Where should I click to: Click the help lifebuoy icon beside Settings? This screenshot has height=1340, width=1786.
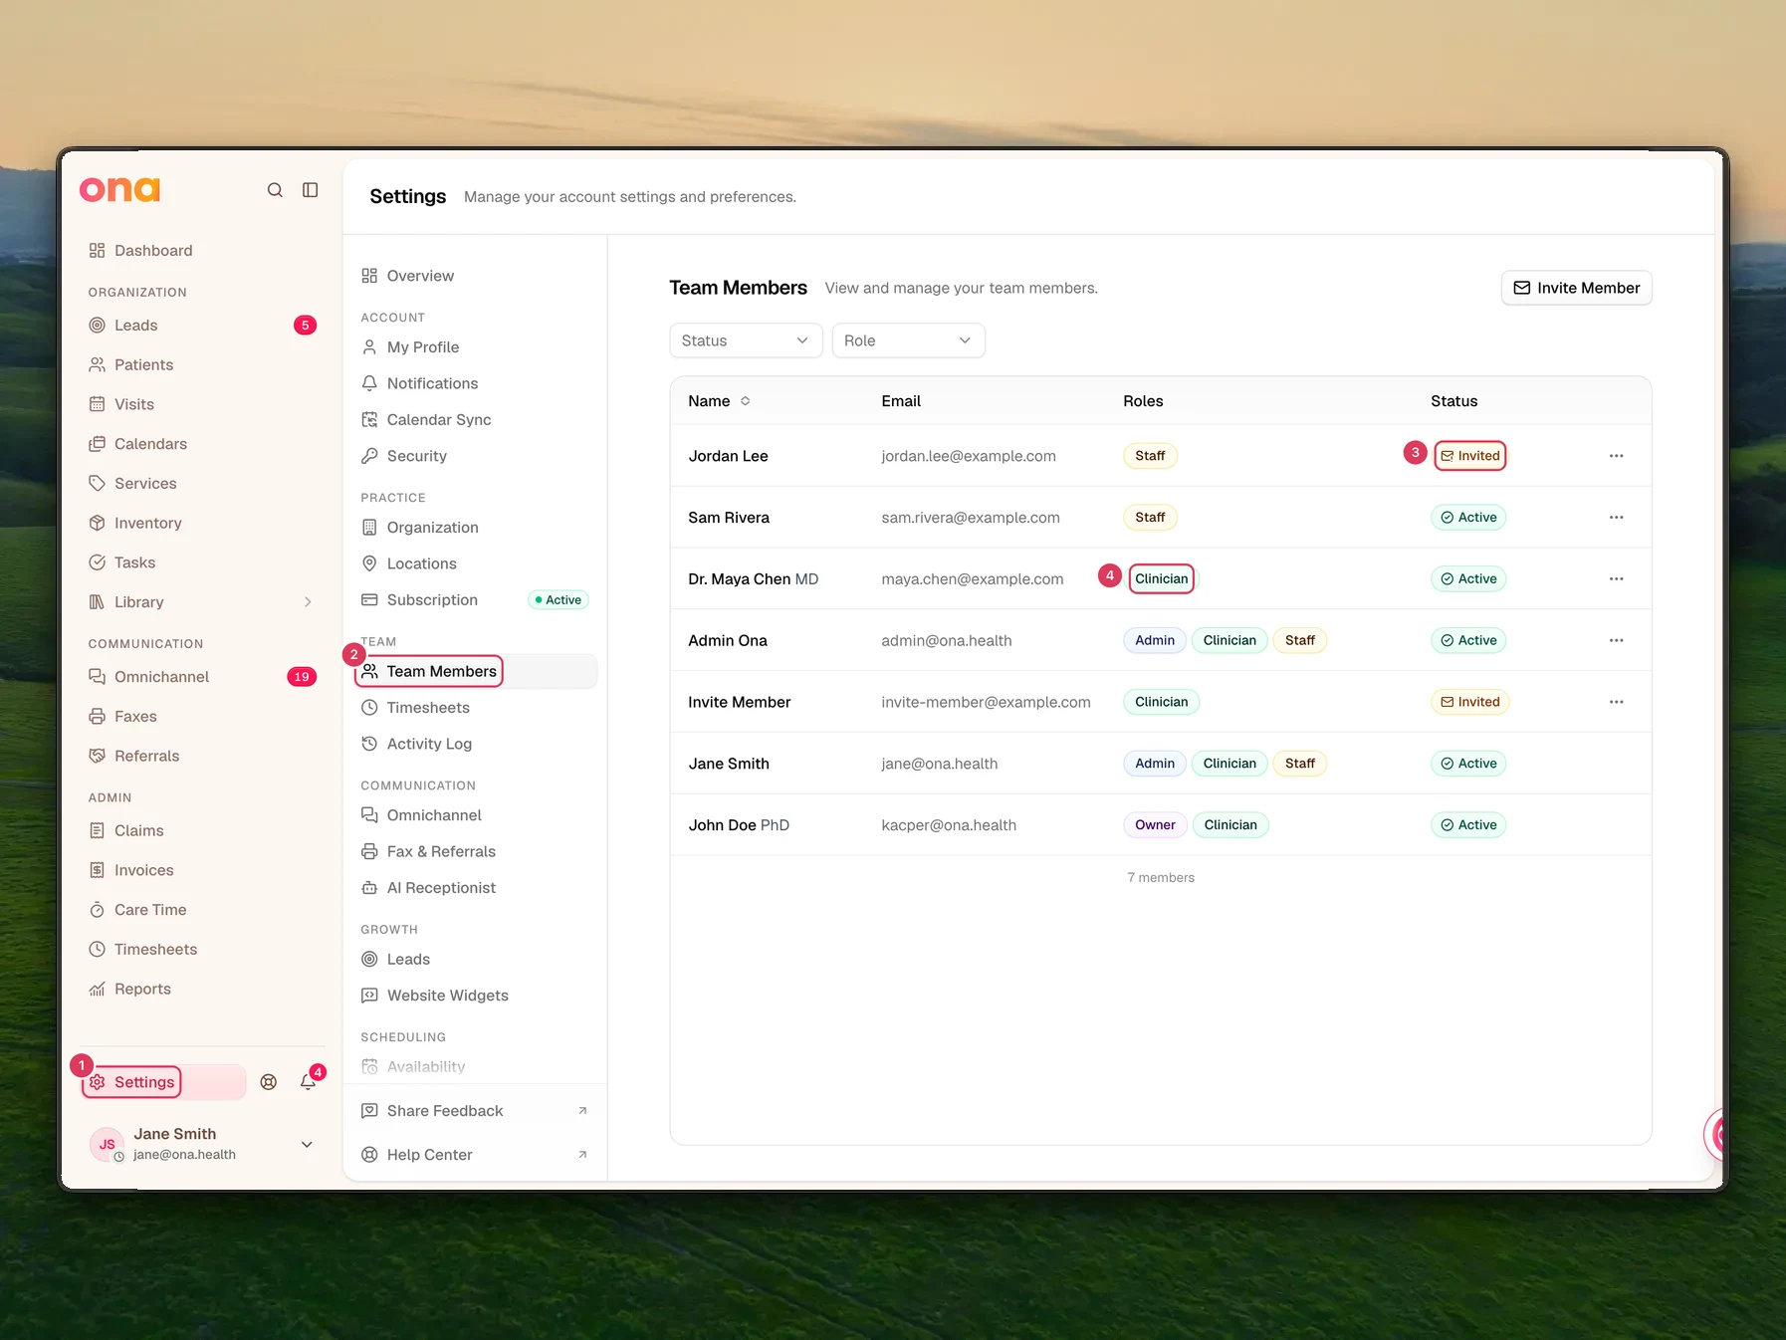[x=269, y=1082]
